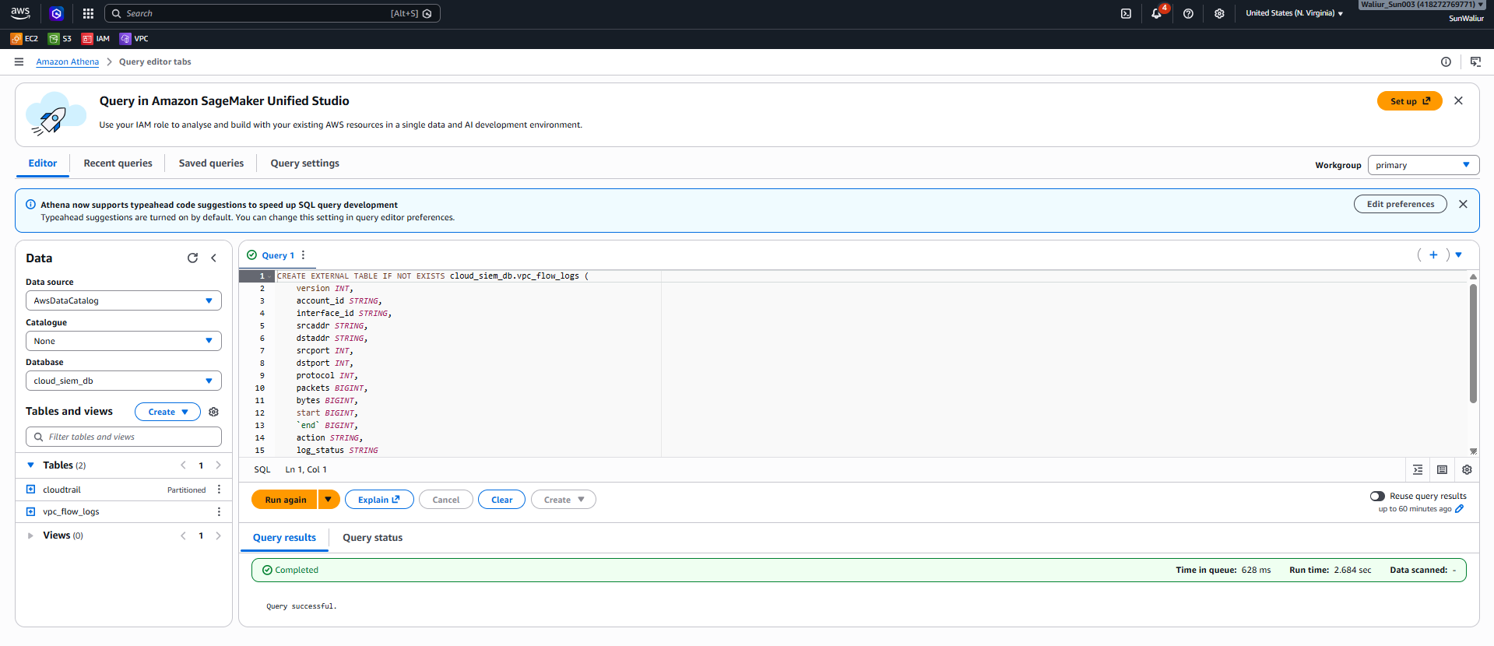Open AWS CloudShell icon in top bar
The width and height of the screenshot is (1494, 646).
coord(1126,13)
